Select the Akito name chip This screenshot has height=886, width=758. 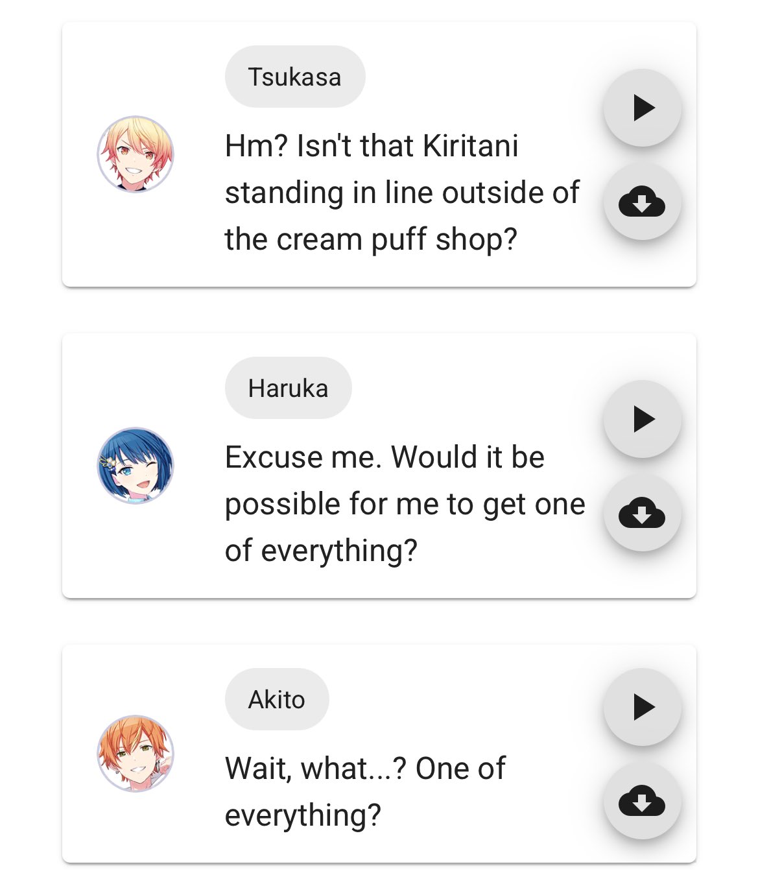[x=277, y=699]
